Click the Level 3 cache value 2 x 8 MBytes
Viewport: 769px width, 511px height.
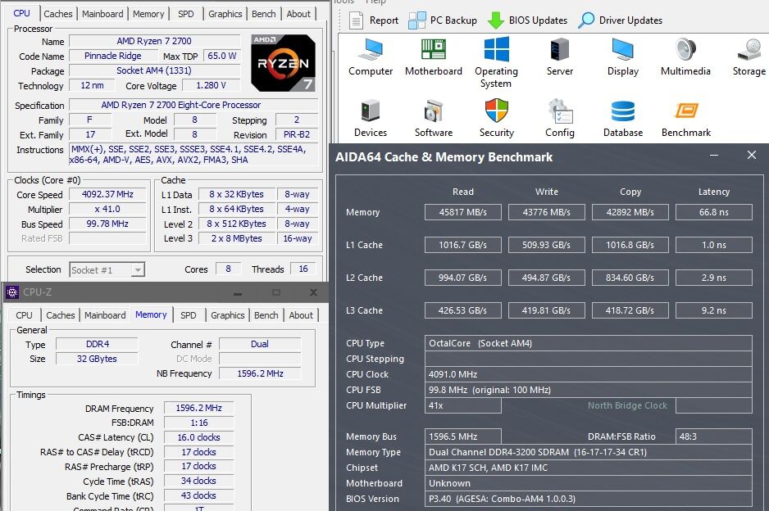[236, 238]
